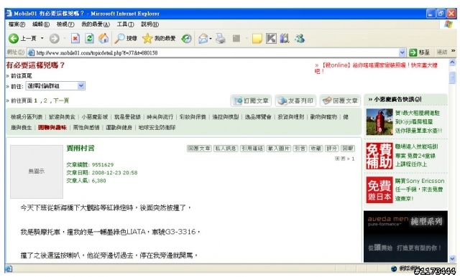
Task: Open the 檢視(V) menu
Action: [65, 24]
